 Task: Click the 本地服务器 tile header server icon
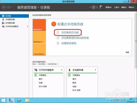[69, 70]
